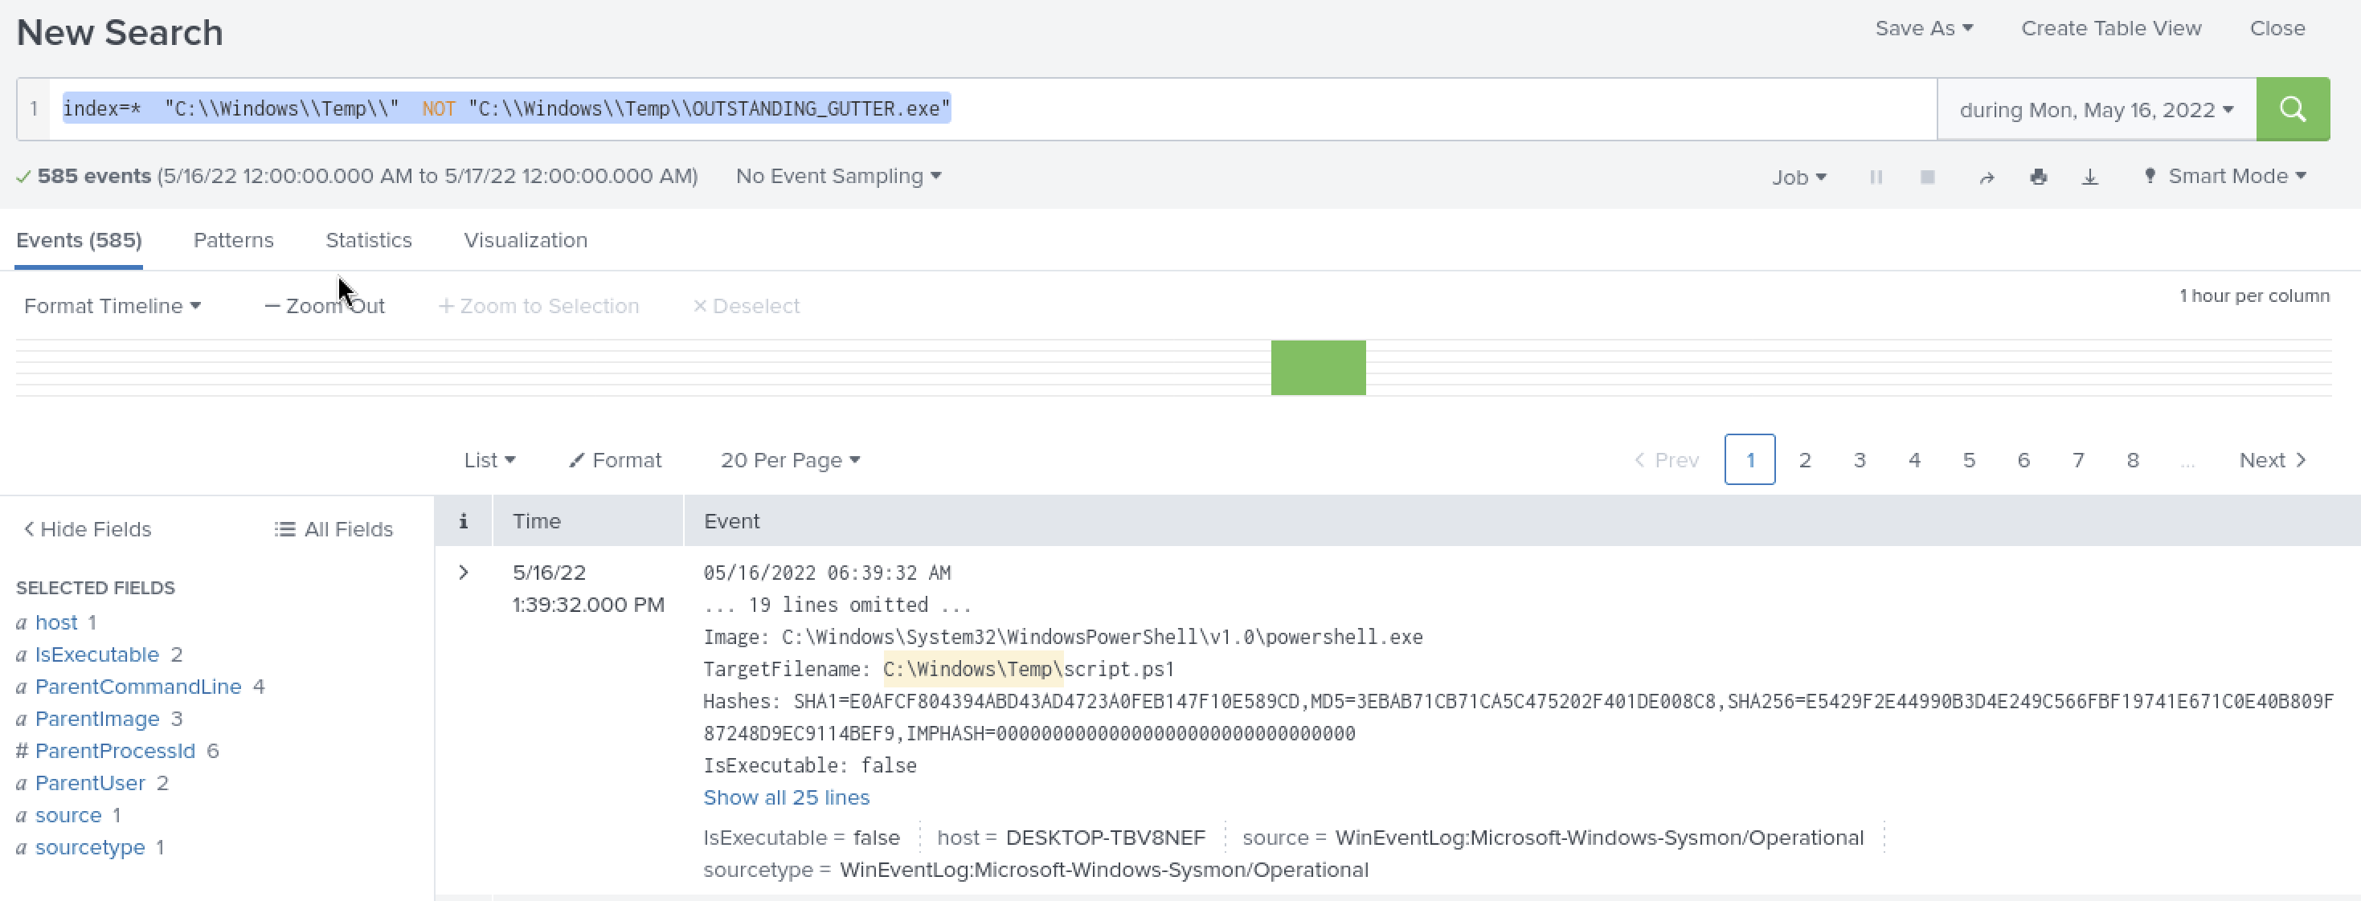Image resolution: width=2361 pixels, height=901 pixels.
Task: Open the ParentProcessId field
Action: 116,751
